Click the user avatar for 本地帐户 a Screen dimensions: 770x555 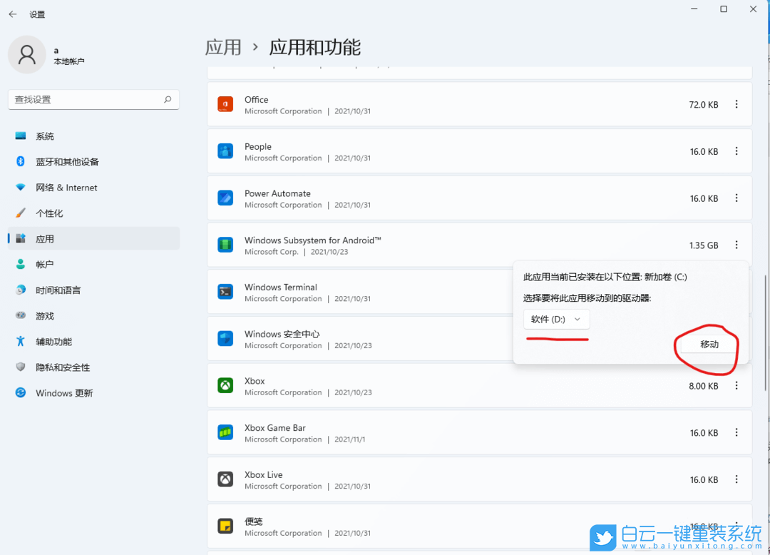coord(26,54)
